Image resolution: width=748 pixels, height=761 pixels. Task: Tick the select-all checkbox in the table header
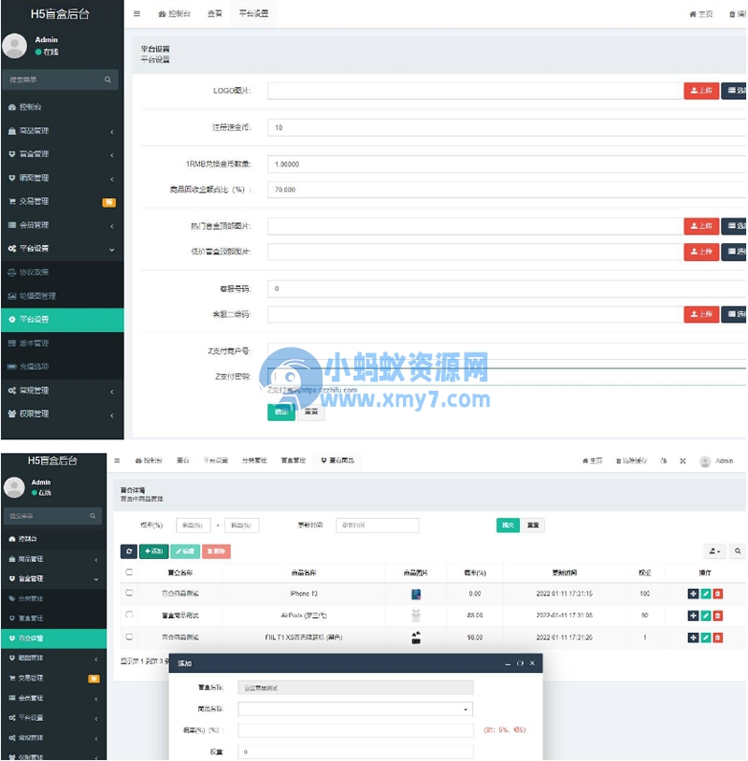coord(129,572)
